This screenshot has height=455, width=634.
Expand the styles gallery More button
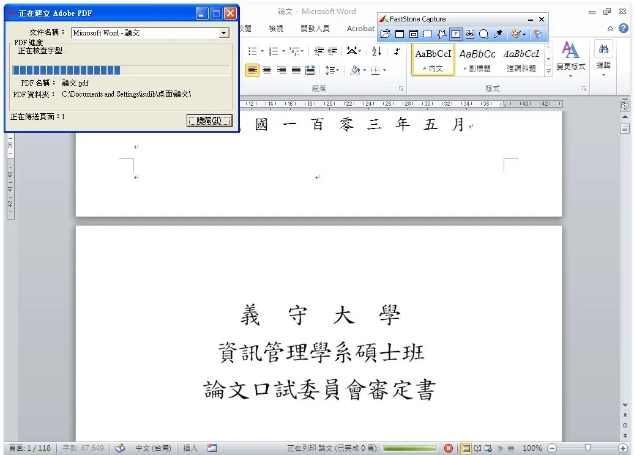[x=549, y=71]
